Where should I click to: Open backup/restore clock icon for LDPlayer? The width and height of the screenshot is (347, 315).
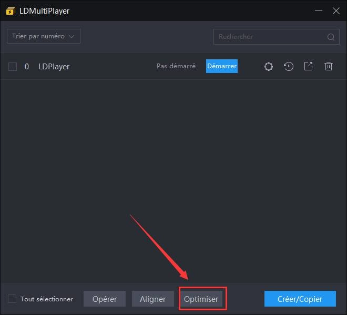tap(289, 66)
